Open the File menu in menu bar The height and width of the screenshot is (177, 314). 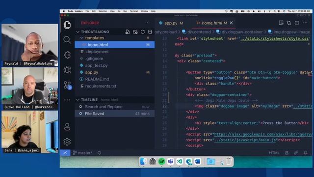[x=87, y=11]
